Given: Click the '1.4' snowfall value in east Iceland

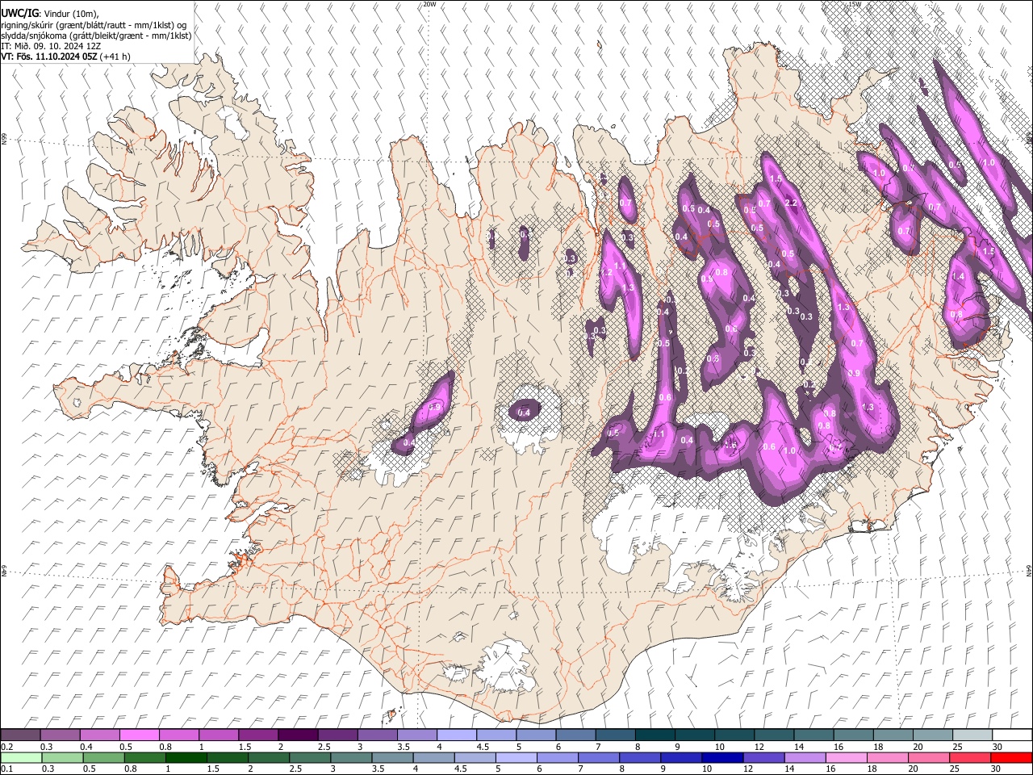Looking at the screenshot, I should pyautogui.click(x=958, y=276).
